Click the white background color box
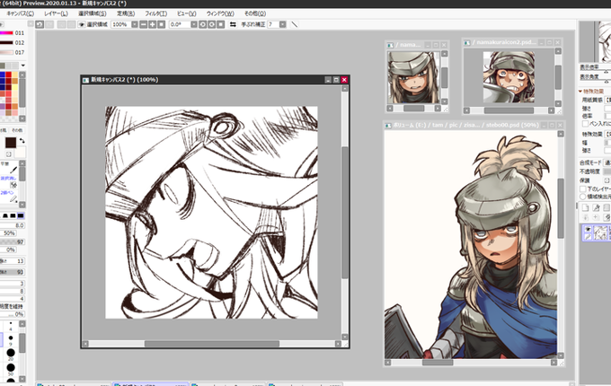Image resolution: width=611 pixels, height=386 pixels. click(20, 152)
